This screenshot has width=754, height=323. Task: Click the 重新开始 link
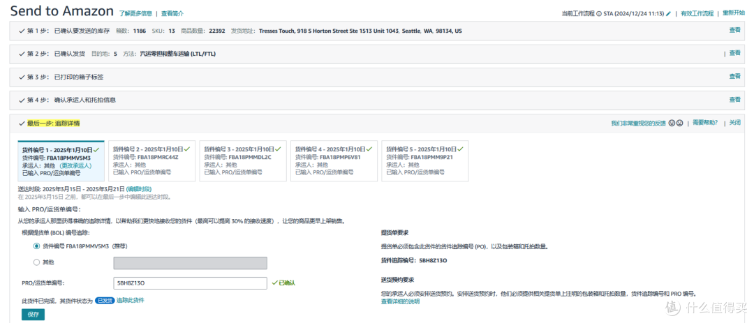click(733, 13)
